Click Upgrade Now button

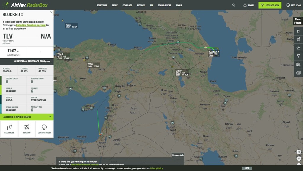coord(270,5)
